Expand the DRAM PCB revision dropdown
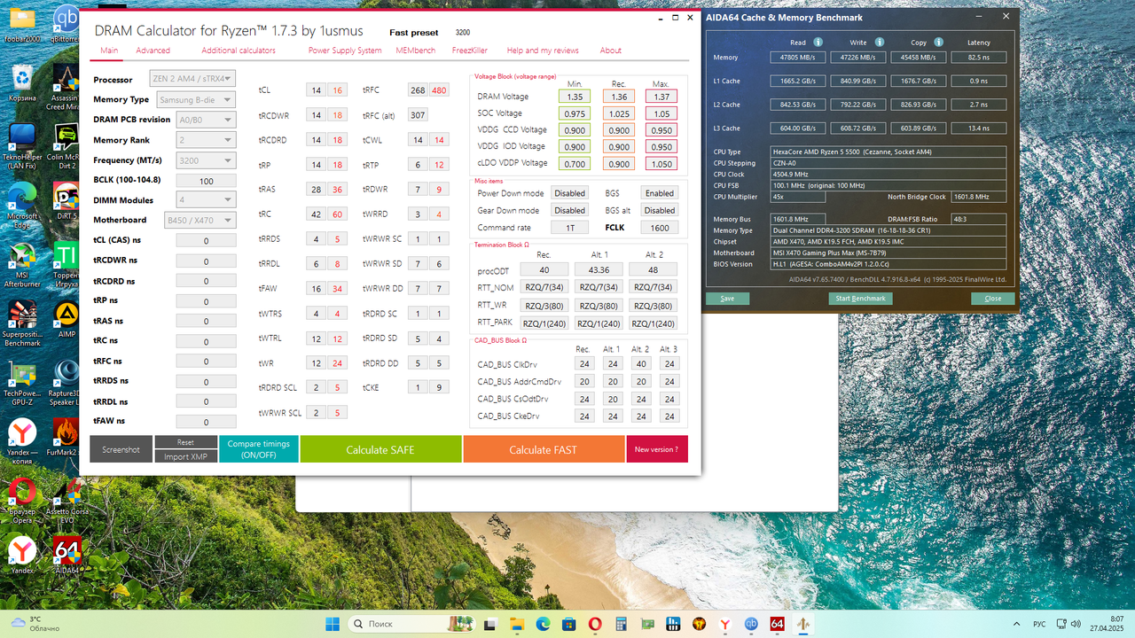Screen dimensions: 1135x638 pyautogui.click(x=206, y=120)
